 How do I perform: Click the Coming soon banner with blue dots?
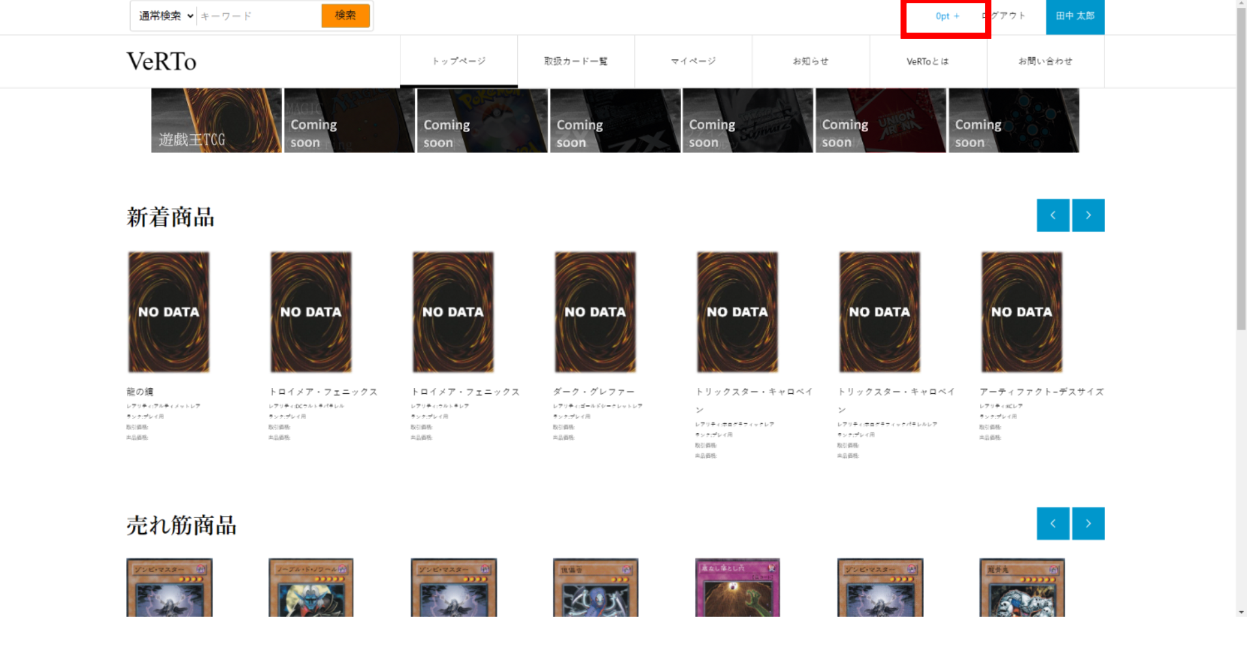point(1013,120)
